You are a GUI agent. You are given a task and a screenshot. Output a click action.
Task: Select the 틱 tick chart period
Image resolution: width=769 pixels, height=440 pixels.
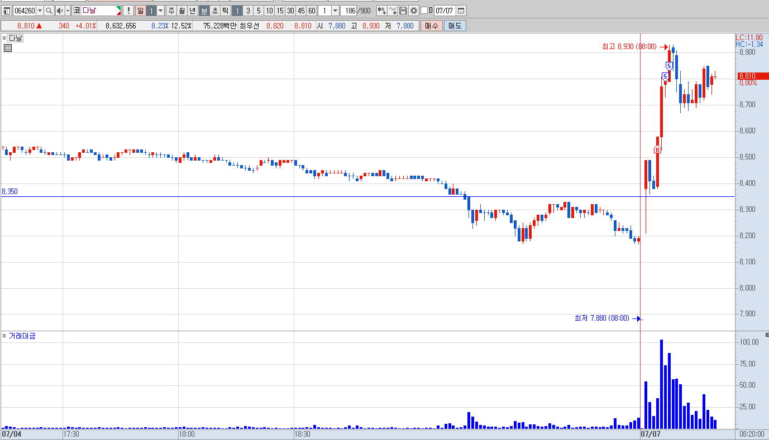[225, 11]
